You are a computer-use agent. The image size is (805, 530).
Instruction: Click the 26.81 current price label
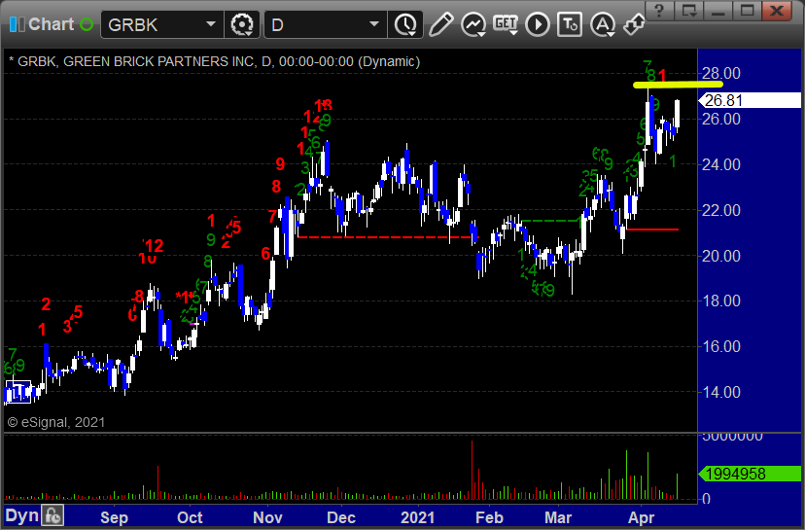[x=750, y=100]
